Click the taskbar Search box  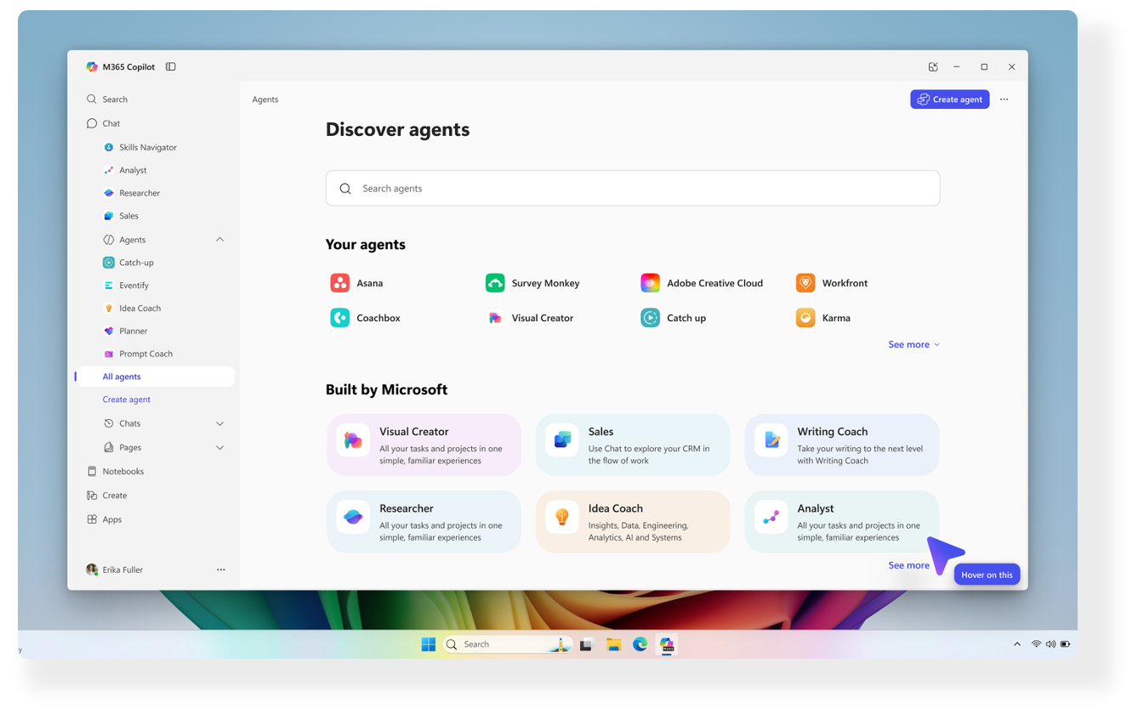[508, 644]
